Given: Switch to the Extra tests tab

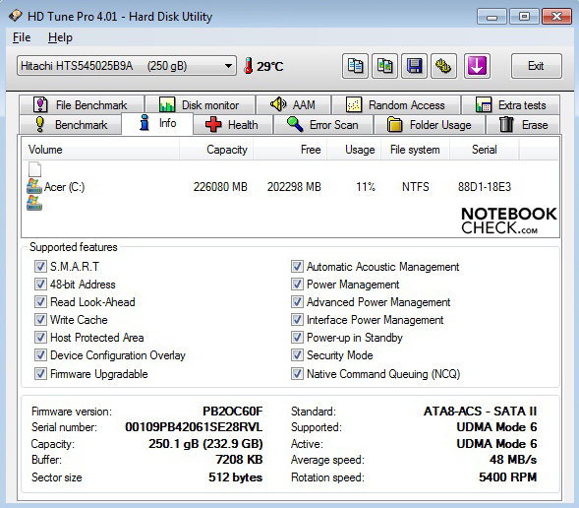Looking at the screenshot, I should 511,105.
